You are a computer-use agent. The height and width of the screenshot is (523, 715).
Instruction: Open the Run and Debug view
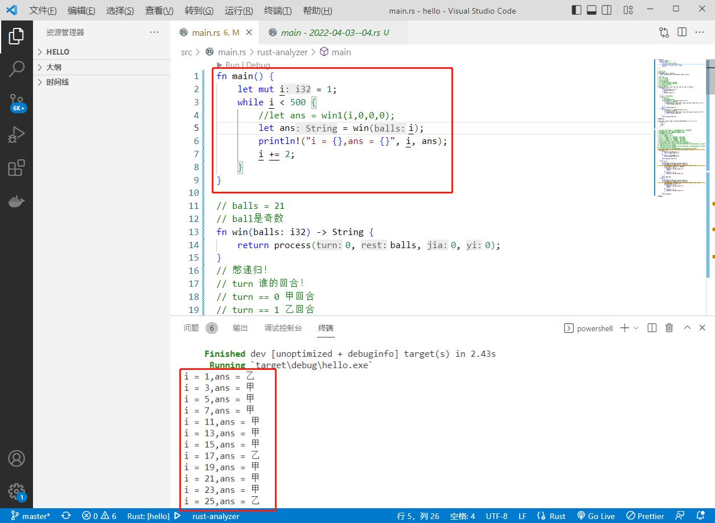point(17,135)
